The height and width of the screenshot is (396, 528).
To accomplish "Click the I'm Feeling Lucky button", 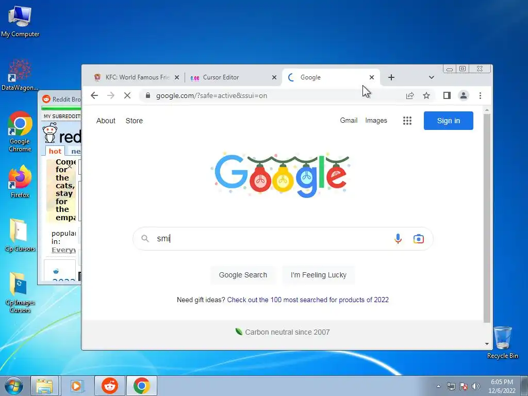I will (319, 275).
